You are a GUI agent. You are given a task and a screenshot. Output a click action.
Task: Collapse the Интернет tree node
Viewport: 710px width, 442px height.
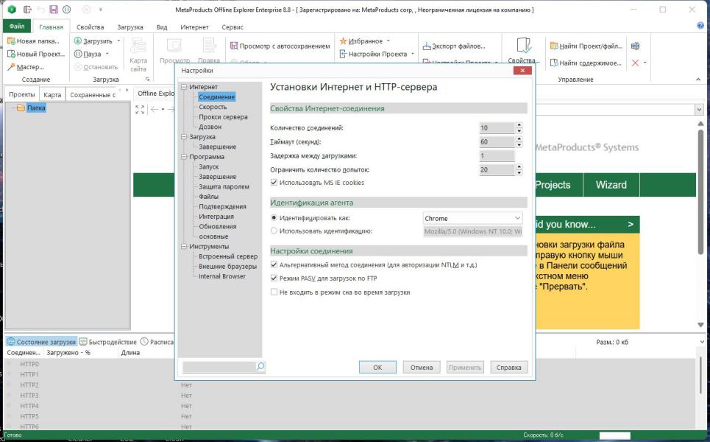tap(183, 87)
